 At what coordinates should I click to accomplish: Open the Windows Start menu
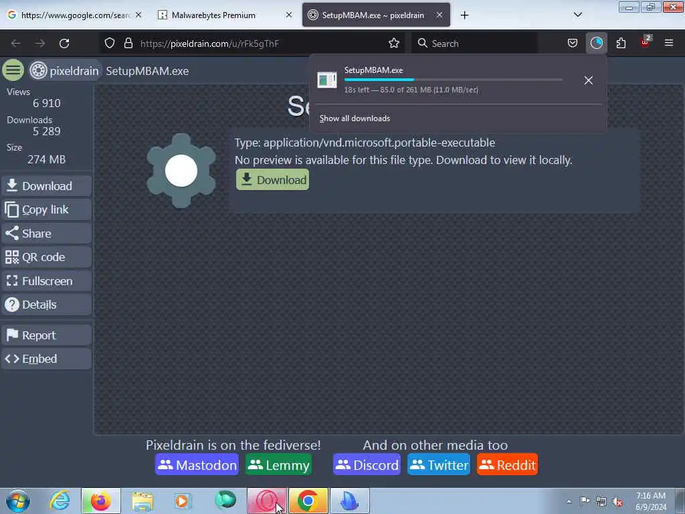(x=18, y=501)
